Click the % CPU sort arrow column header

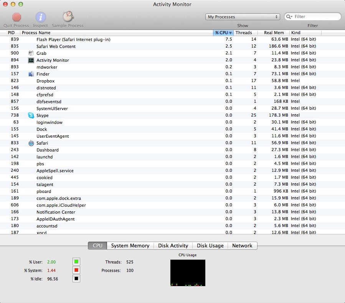pos(223,33)
